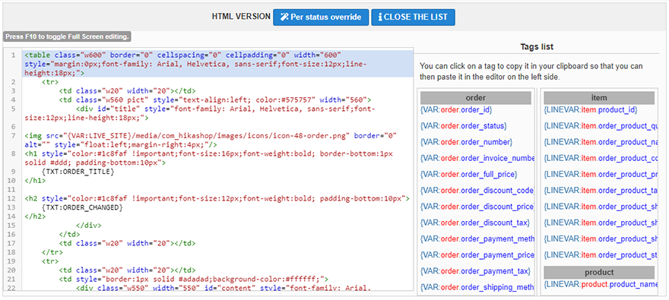
Task: Click the td class="w560 pict" code line
Action: [215, 100]
